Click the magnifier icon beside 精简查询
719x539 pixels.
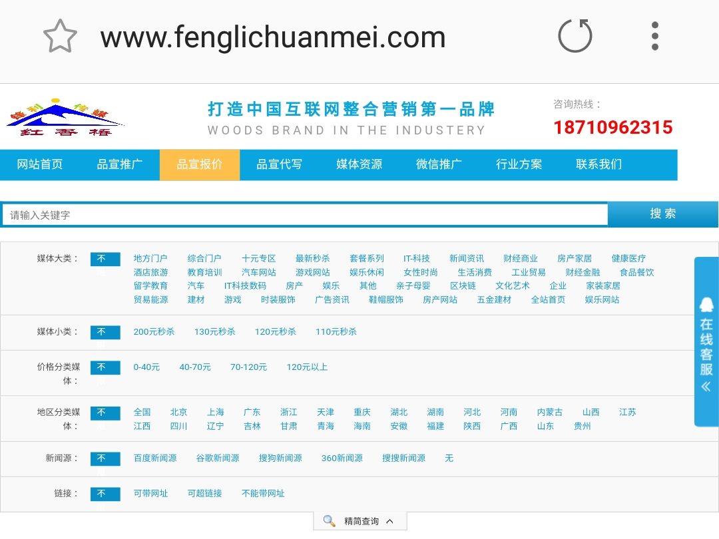[x=328, y=520]
